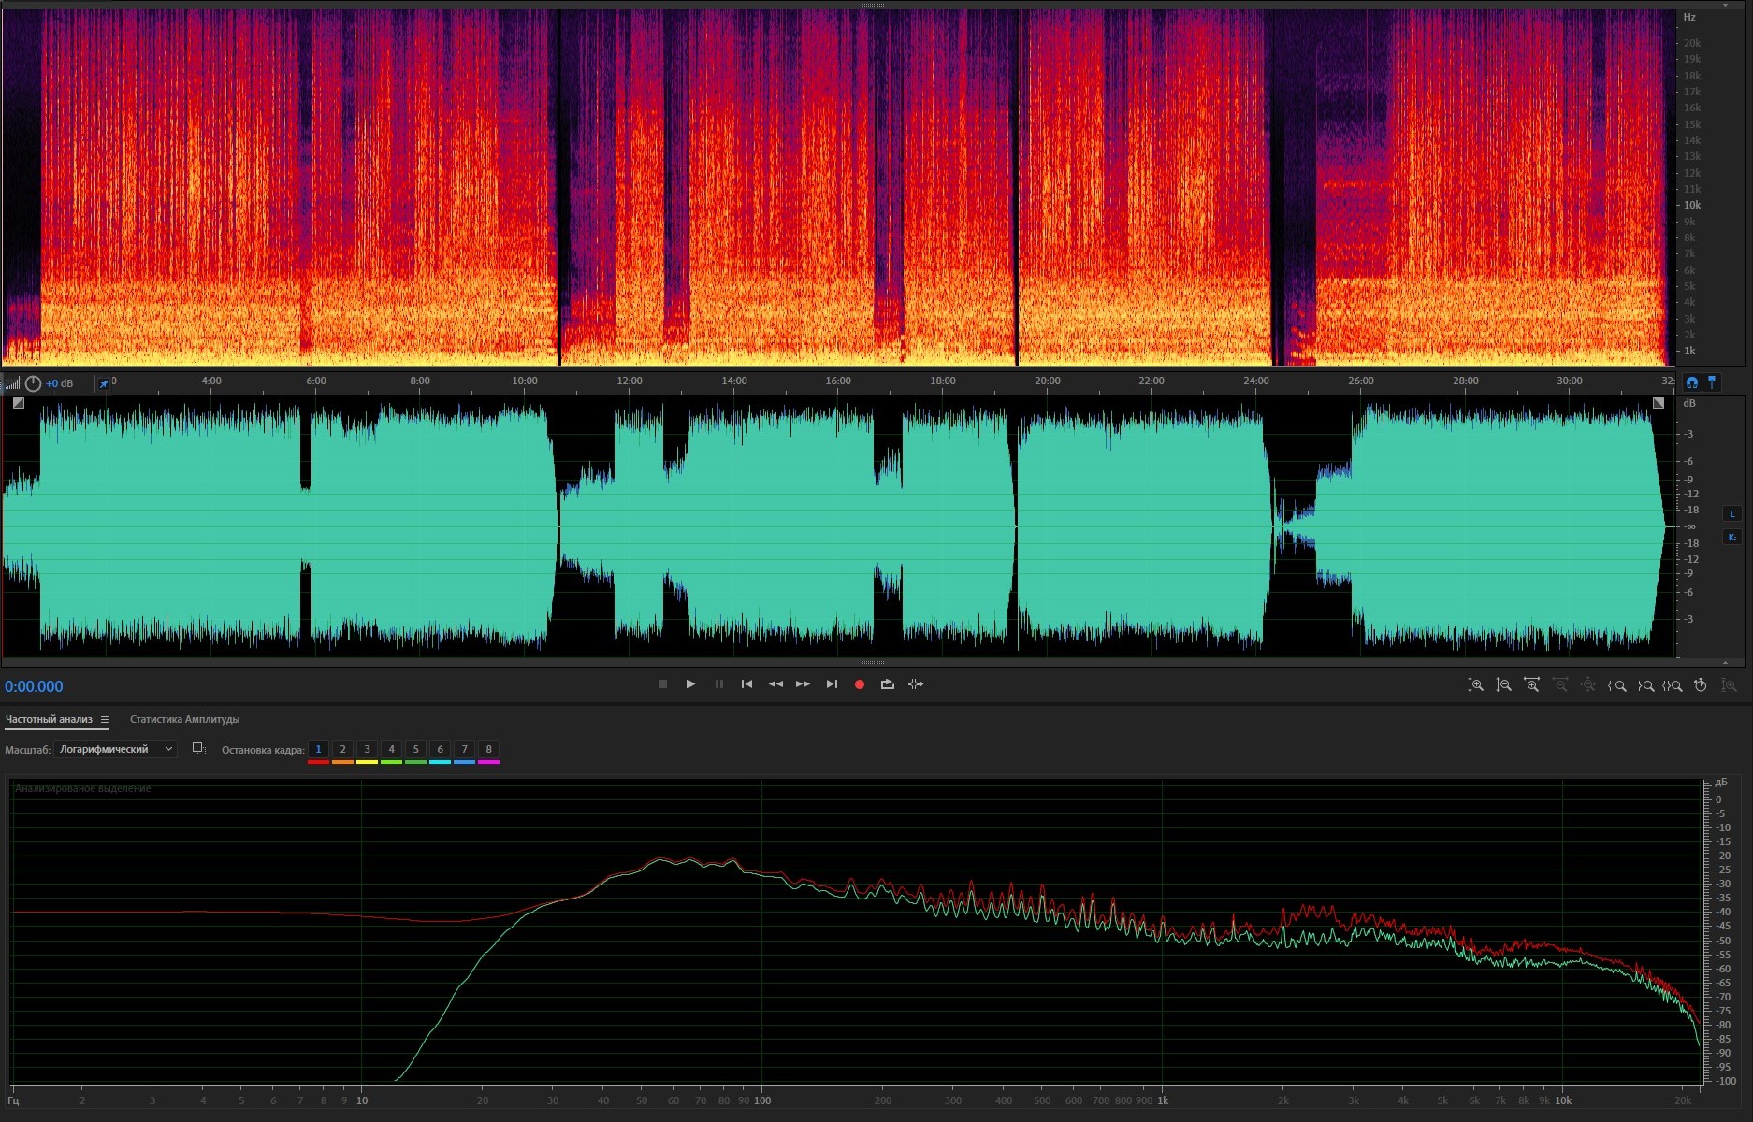Click the HUD volume gain knob

[x=33, y=383]
